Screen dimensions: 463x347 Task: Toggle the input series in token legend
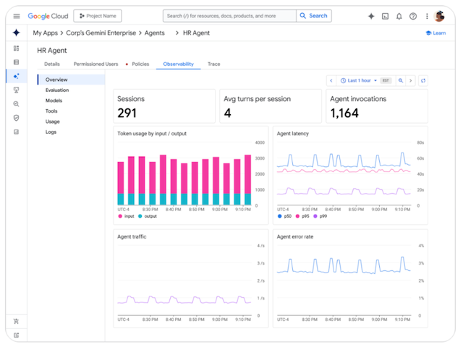[126, 216]
